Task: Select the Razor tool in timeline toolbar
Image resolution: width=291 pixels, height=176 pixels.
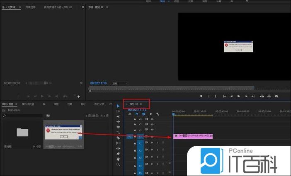Action: (118, 137)
